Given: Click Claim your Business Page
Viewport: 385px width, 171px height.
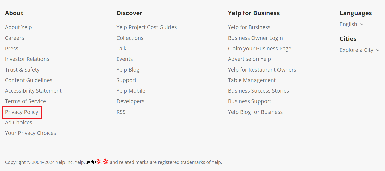Looking at the screenshot, I should click(x=260, y=48).
